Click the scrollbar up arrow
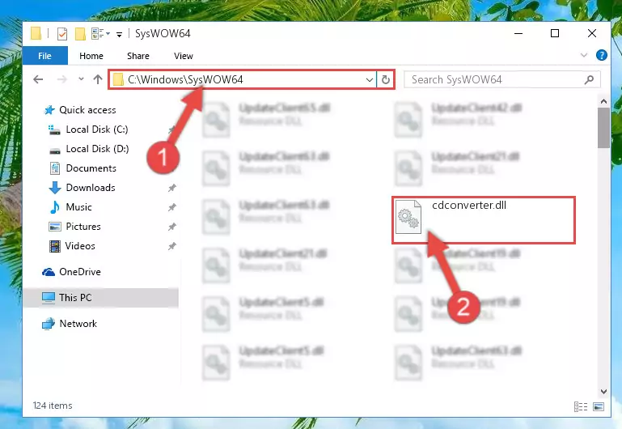The image size is (622, 429). coord(603,102)
